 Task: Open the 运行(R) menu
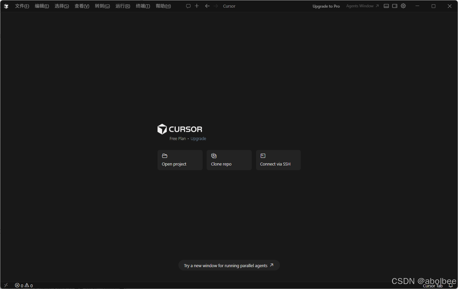pos(123,6)
